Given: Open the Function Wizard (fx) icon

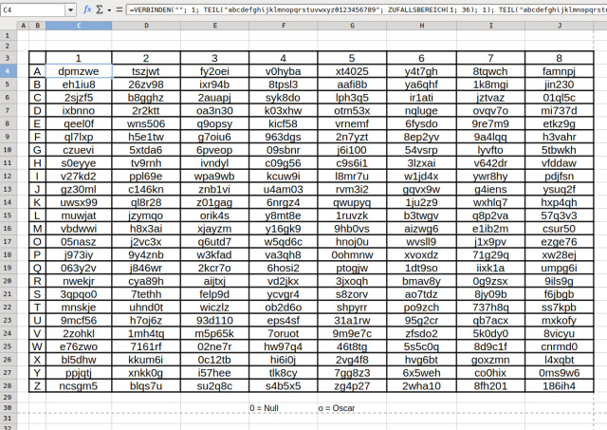Looking at the screenshot, I should click(x=87, y=9).
